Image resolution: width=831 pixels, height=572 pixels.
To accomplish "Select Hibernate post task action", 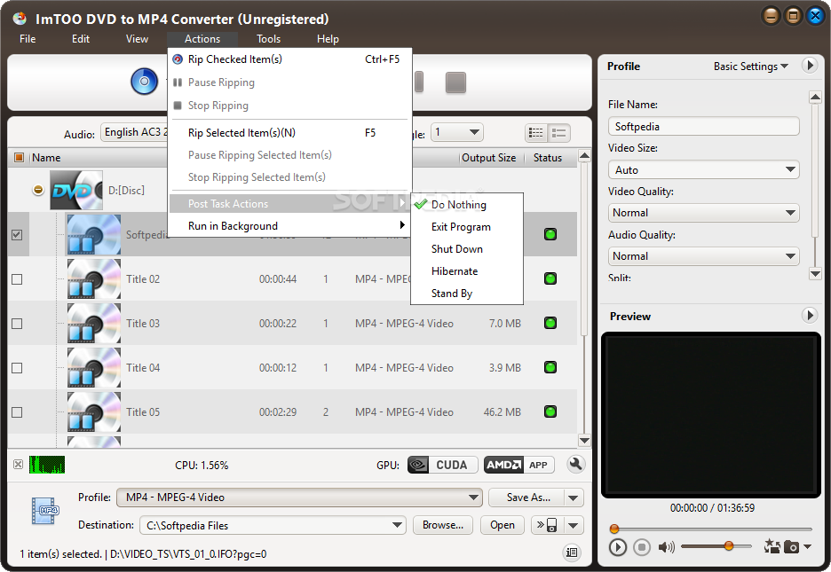I will point(467,270).
